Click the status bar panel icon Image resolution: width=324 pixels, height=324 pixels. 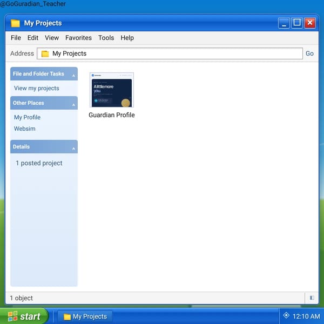tap(312, 298)
